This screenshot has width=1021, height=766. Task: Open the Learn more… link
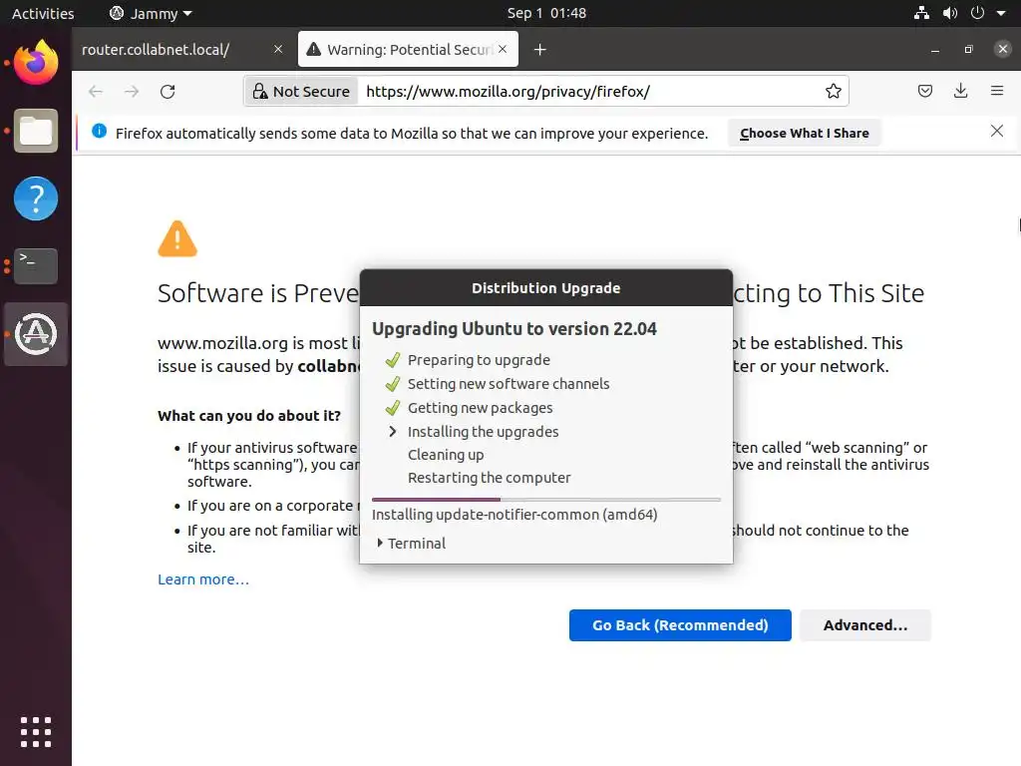203,579
